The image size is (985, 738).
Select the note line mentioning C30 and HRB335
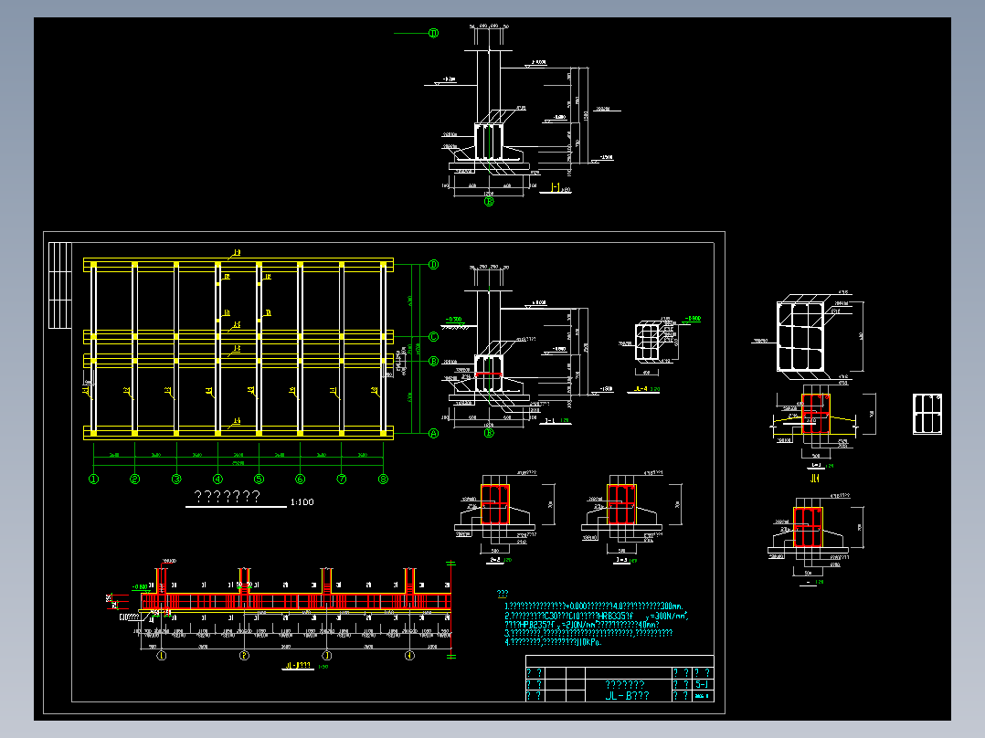596,617
